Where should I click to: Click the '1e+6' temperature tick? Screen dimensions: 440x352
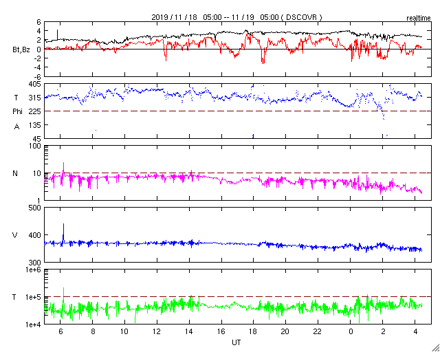(34, 269)
